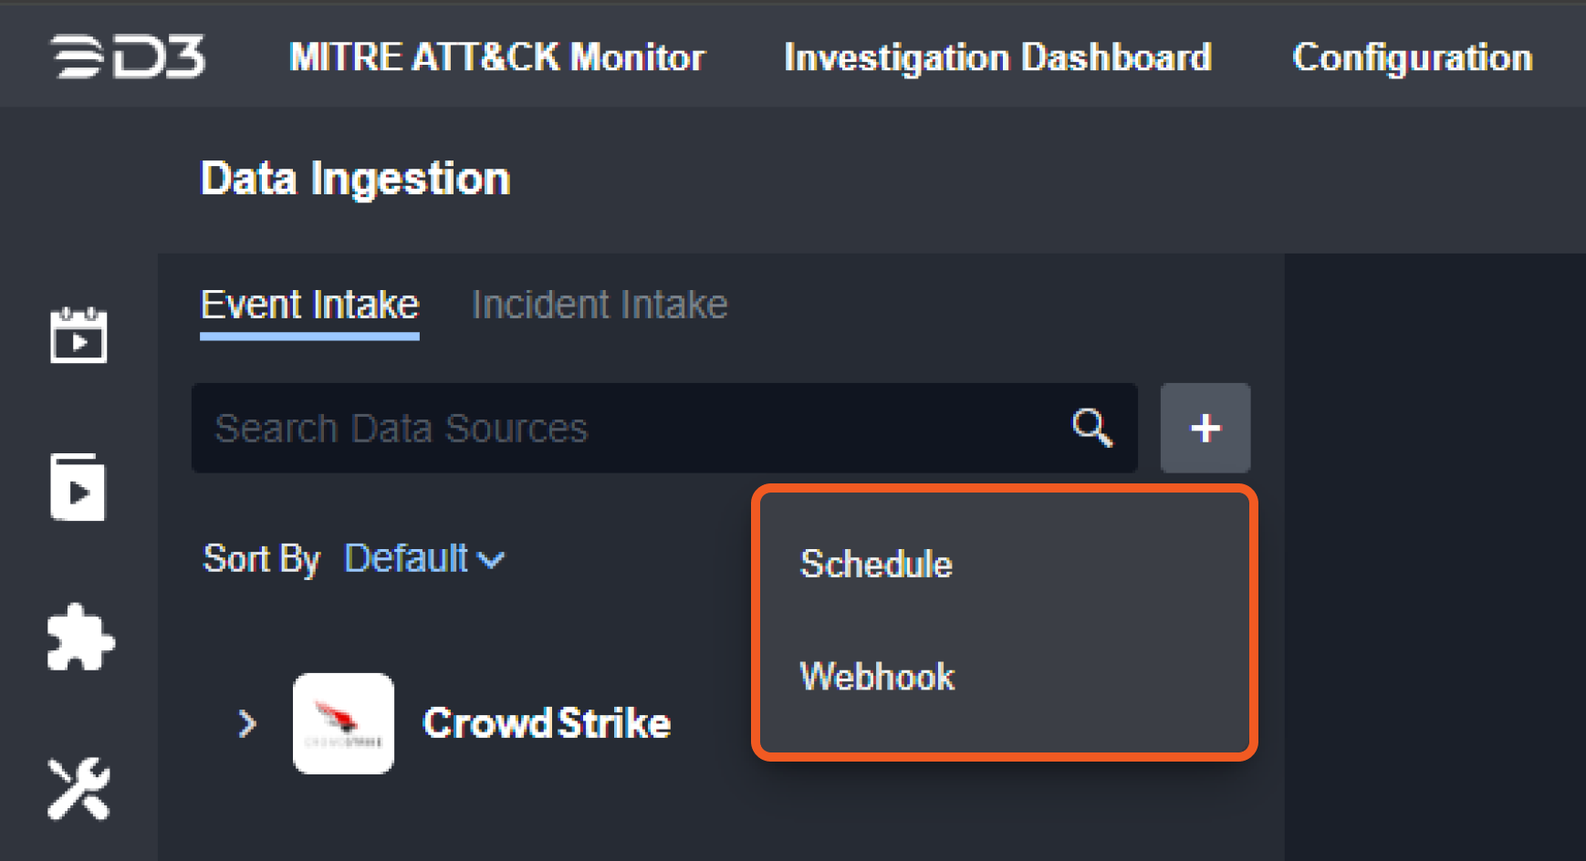This screenshot has width=1586, height=861.
Task: Switch to the Incident Intake tab
Action: pyautogui.click(x=600, y=305)
